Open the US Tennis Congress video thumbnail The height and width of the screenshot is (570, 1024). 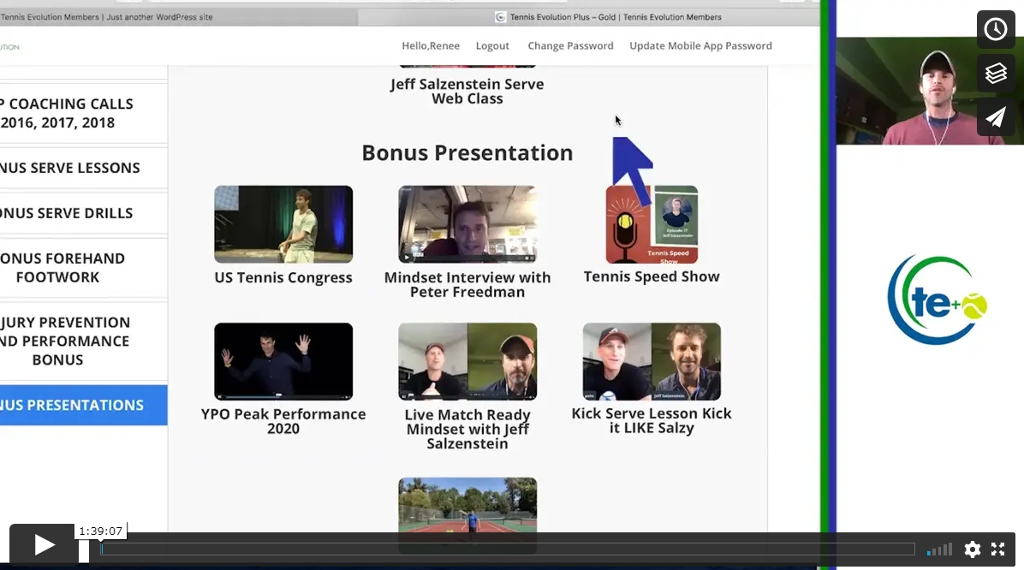(x=283, y=224)
